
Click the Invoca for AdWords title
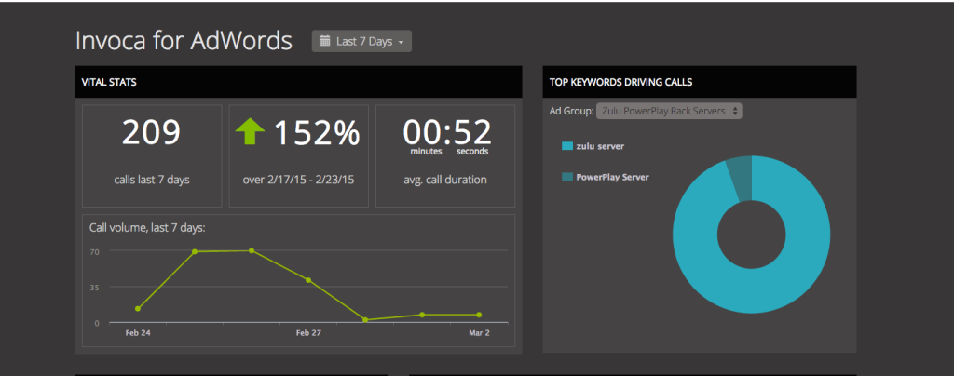click(x=184, y=41)
